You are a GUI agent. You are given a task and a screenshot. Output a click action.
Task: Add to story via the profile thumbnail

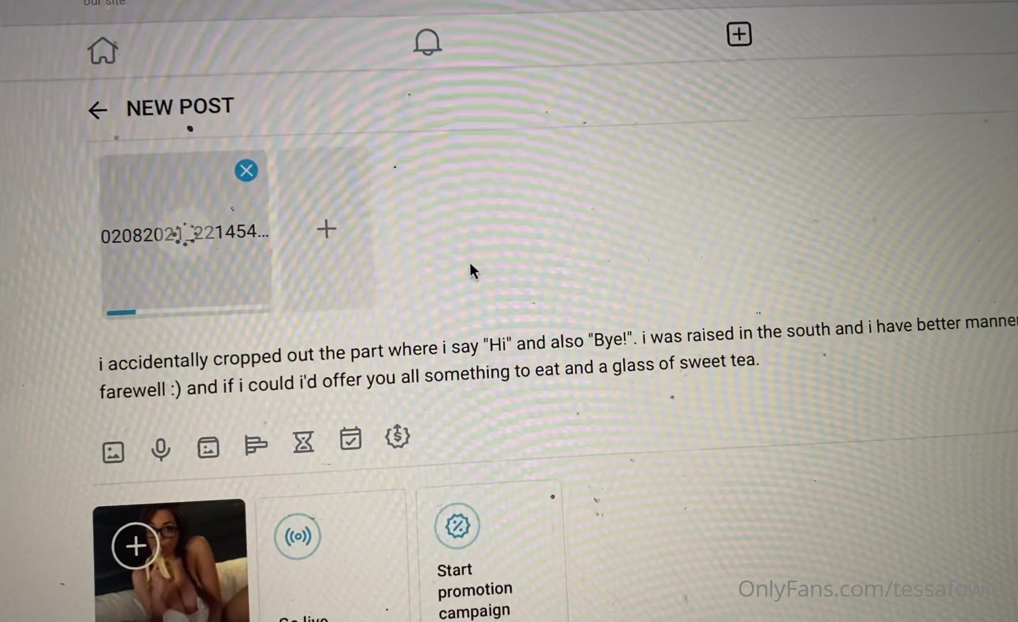(x=171, y=561)
